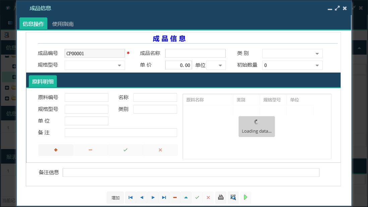Open the print icon in the bottom toolbar
Image resolution: width=368 pixels, height=207 pixels.
coord(221,198)
